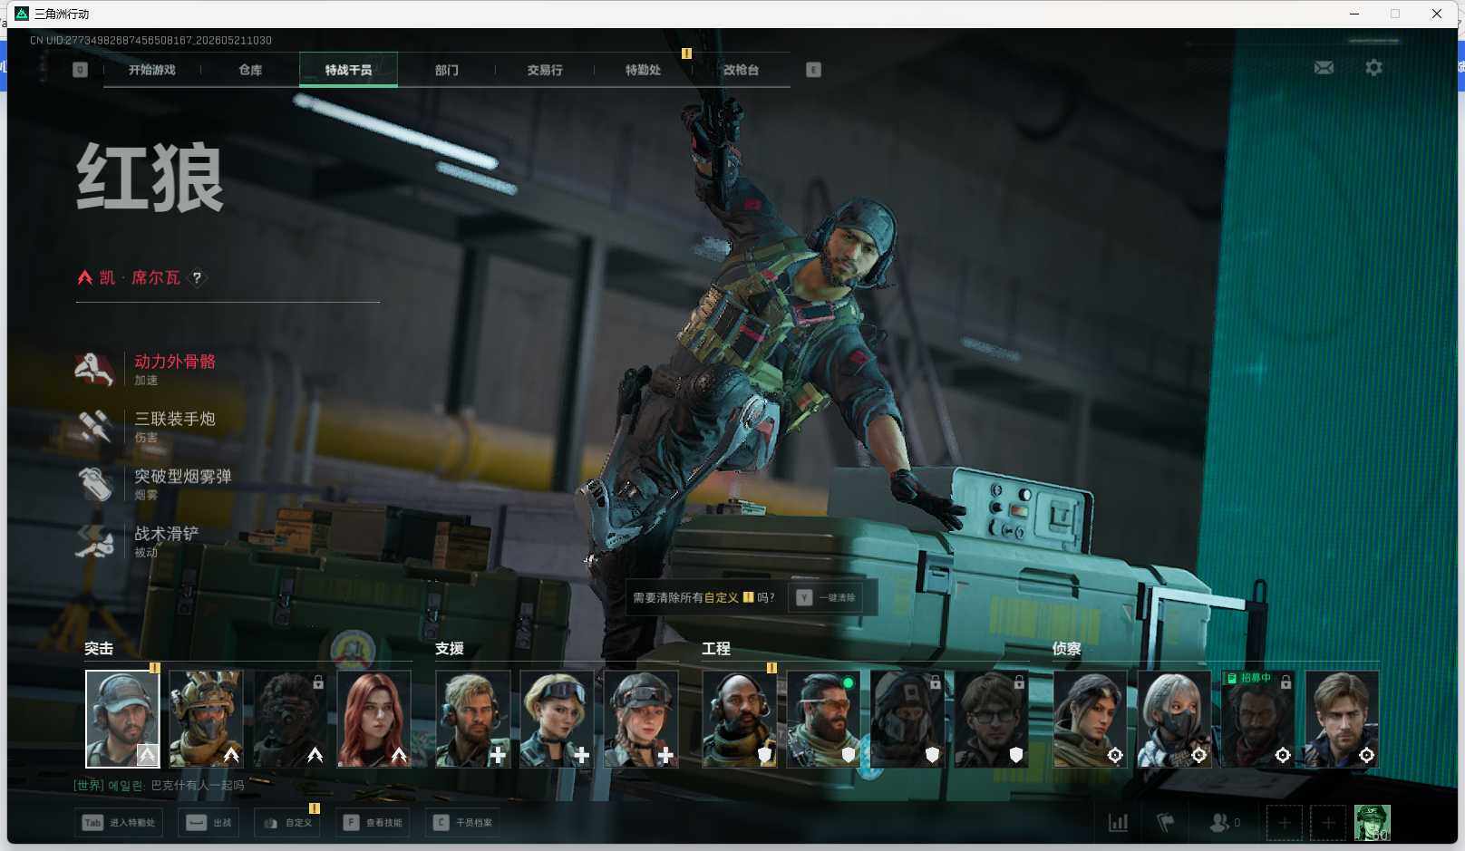Click the Q key previous-tab icon
The image size is (1465, 851).
[x=80, y=70]
